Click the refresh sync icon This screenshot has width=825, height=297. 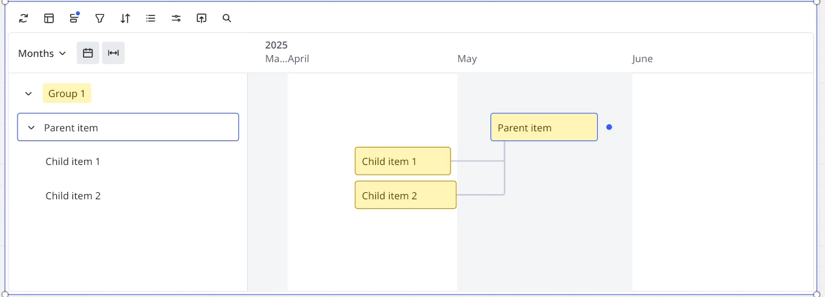point(24,18)
